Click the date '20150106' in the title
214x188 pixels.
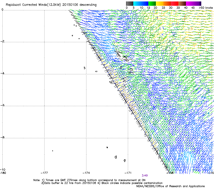point(70,5)
